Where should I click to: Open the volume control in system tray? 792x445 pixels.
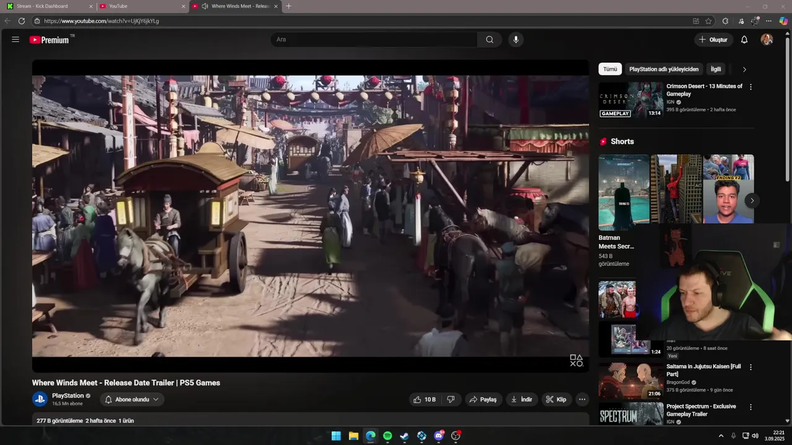pos(755,436)
